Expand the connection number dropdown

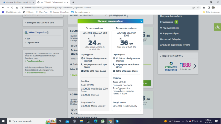tap(93, 15)
